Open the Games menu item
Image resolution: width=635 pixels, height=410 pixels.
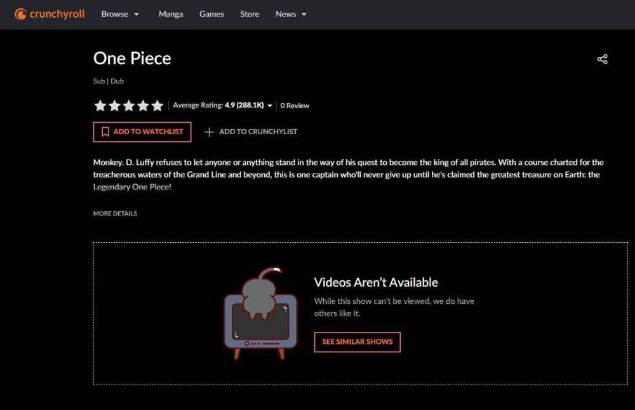(211, 14)
